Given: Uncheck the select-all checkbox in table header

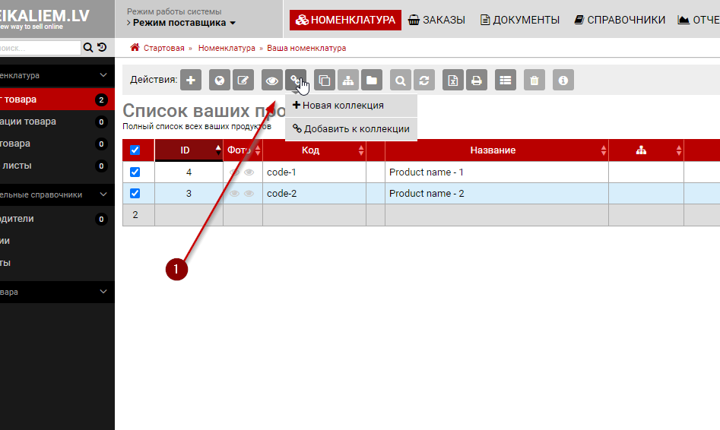Looking at the screenshot, I should click(x=135, y=150).
